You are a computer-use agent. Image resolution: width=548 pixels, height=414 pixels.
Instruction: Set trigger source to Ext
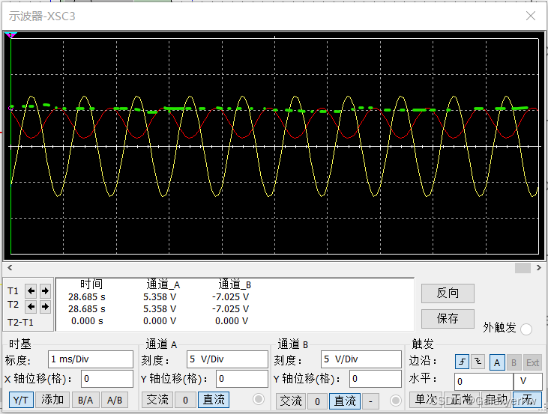pos(532,362)
